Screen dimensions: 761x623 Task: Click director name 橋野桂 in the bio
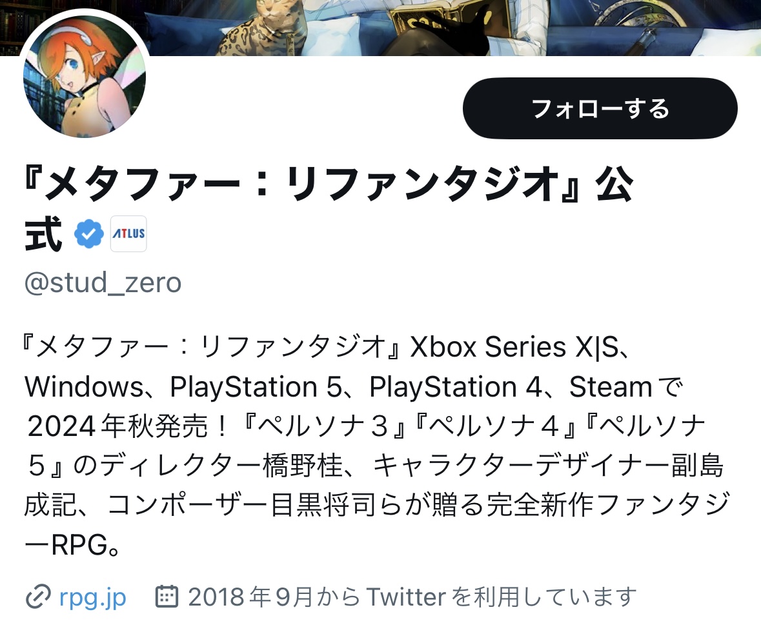303,466
